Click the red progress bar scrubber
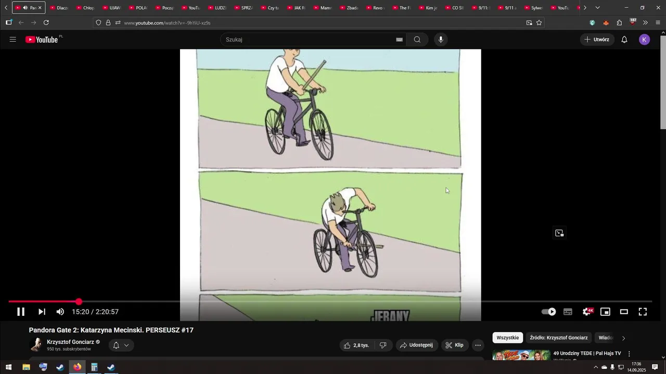 (79, 302)
